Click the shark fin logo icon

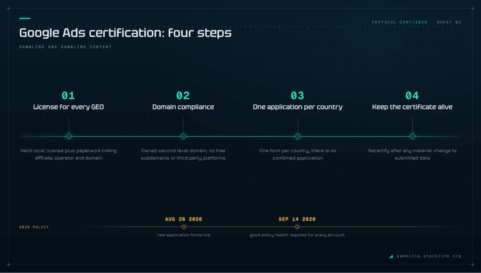pos(391,256)
